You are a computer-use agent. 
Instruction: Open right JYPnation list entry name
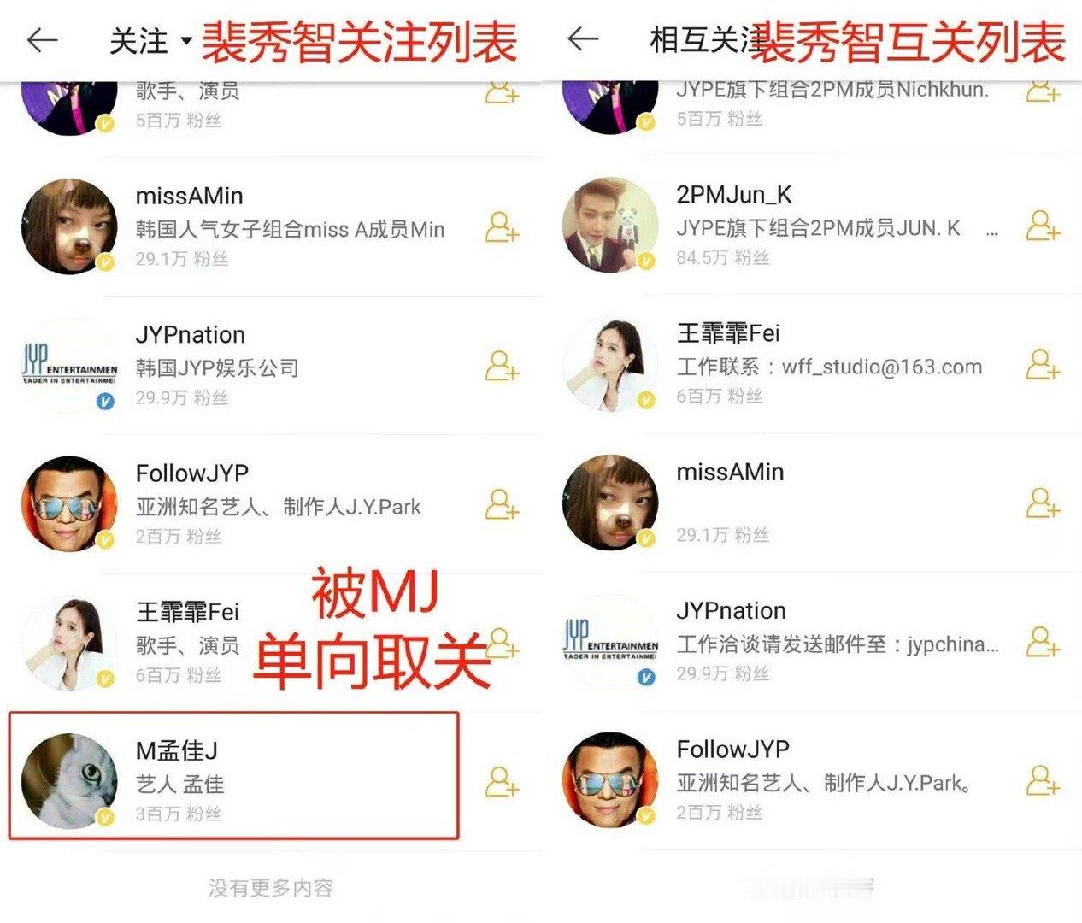click(x=732, y=611)
